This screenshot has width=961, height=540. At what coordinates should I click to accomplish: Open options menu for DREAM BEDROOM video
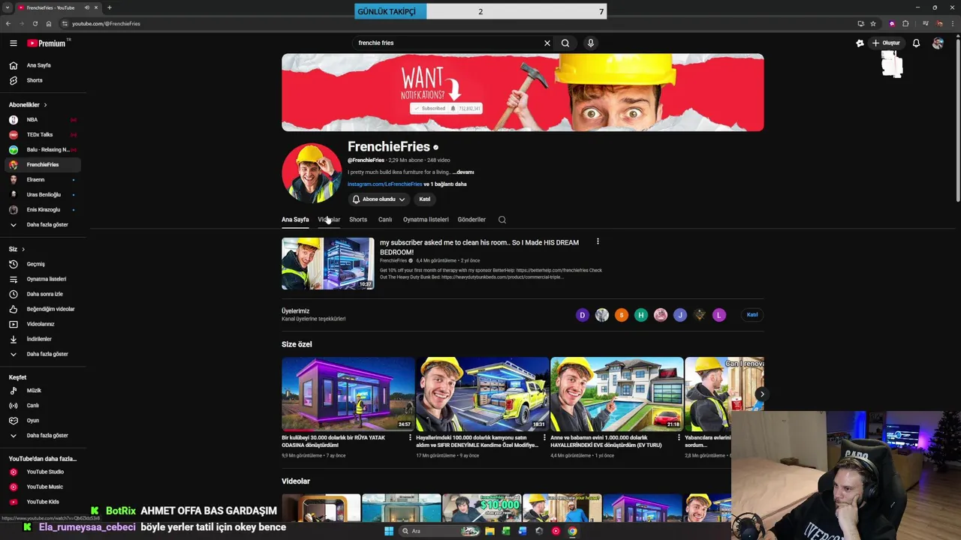point(598,241)
